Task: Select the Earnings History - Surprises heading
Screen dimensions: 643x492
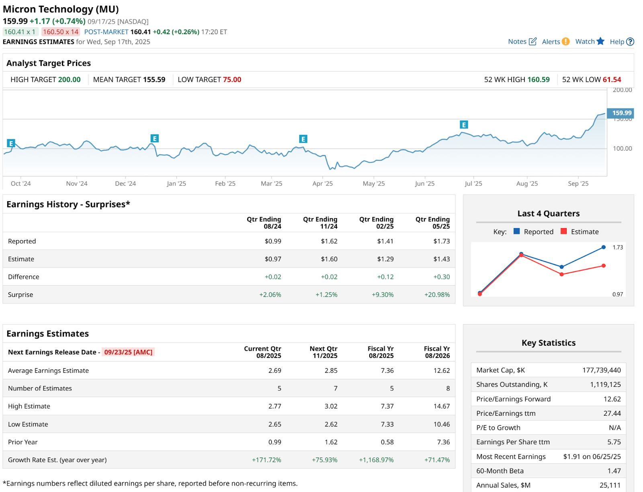Action: tap(68, 204)
